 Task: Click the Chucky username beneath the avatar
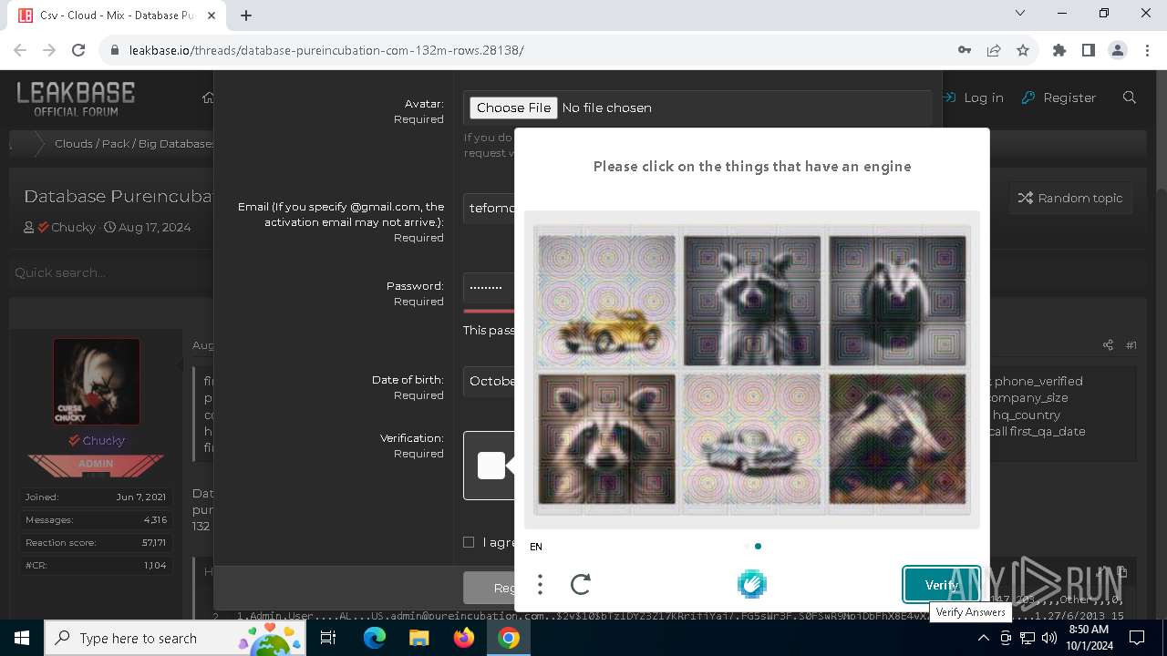coord(103,440)
